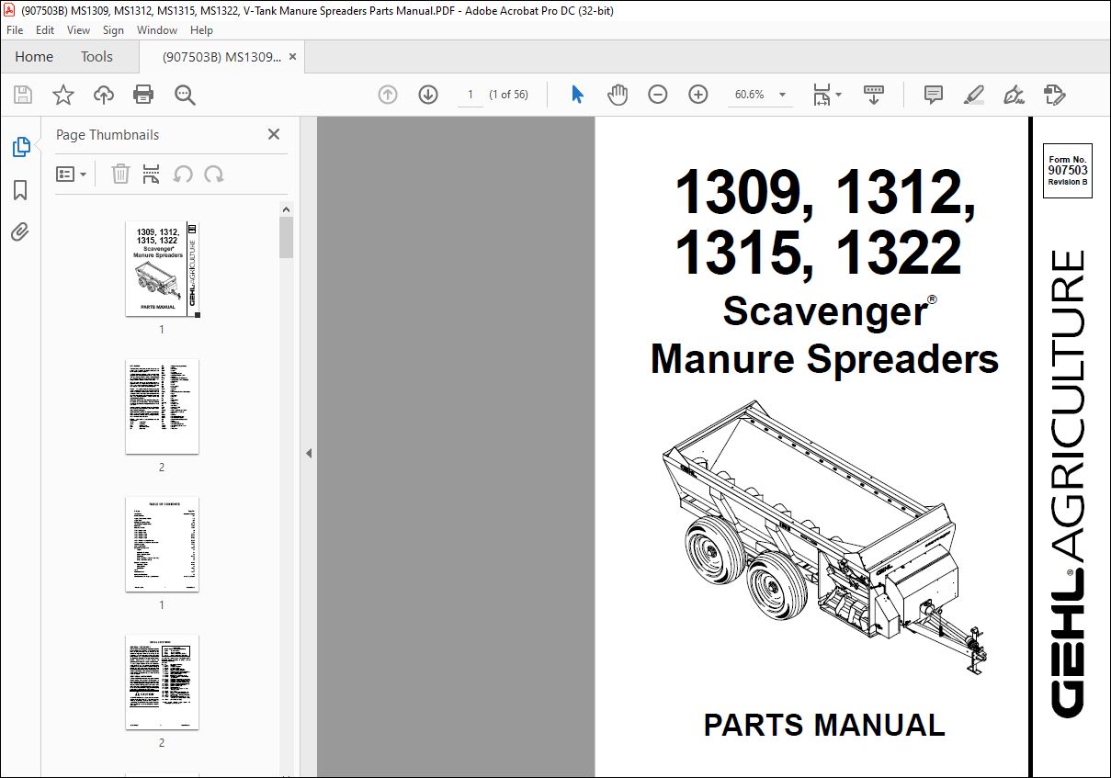The image size is (1111, 778).
Task: Save the file using the floppy disk icon
Action: pyautogui.click(x=23, y=95)
